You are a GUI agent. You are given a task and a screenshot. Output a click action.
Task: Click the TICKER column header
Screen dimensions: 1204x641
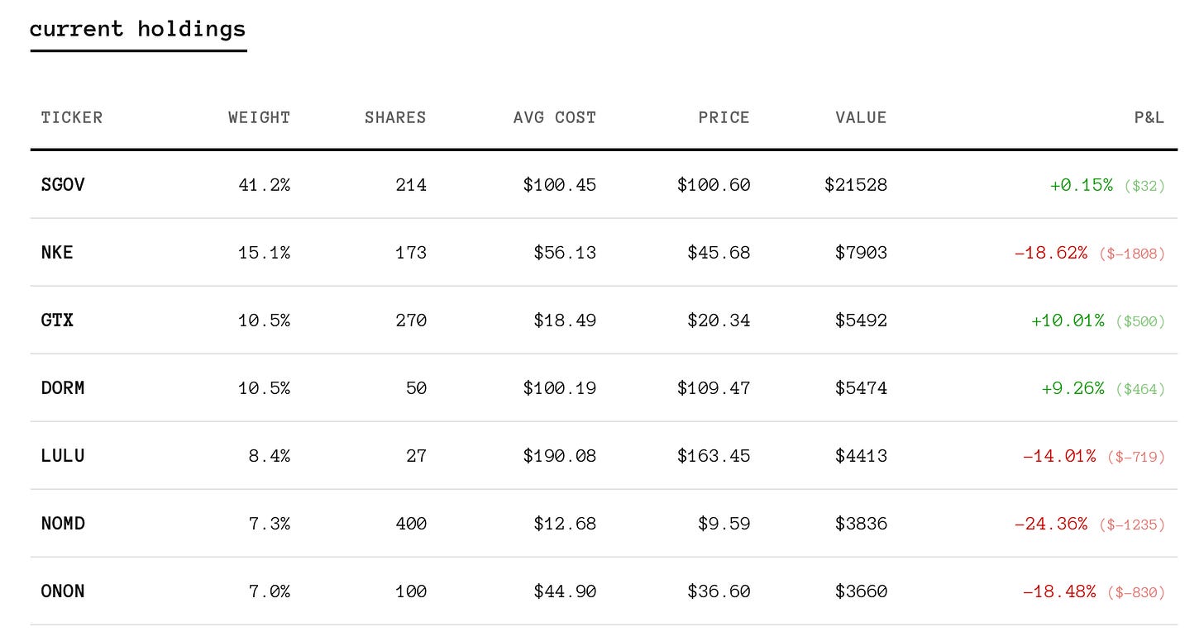[x=72, y=117]
